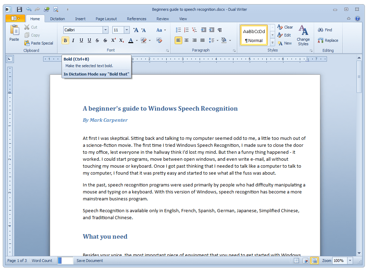Create a New style
Image resolution: width=368 pixels, height=271 pixels.
pyautogui.click(x=285, y=43)
